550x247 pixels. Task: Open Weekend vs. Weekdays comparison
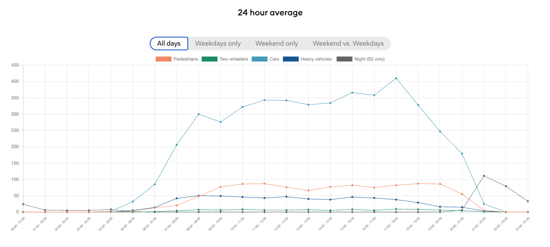(348, 44)
